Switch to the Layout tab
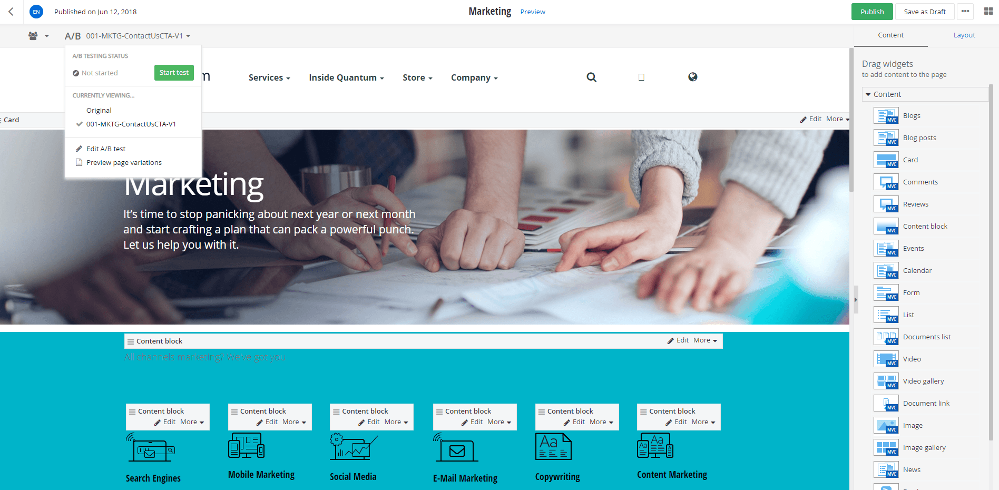Screen dimensions: 999x490 coord(964,35)
